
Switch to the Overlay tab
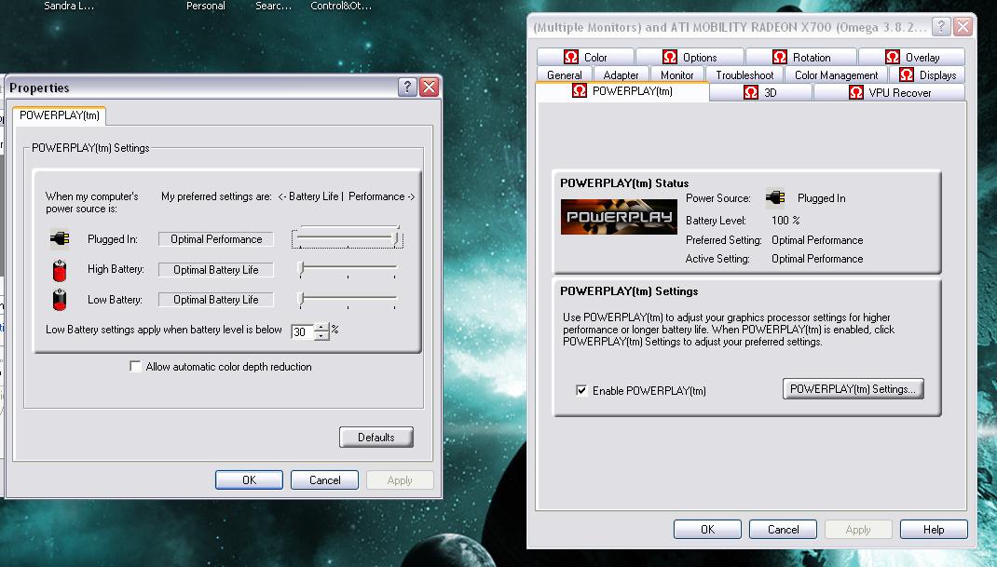point(912,57)
